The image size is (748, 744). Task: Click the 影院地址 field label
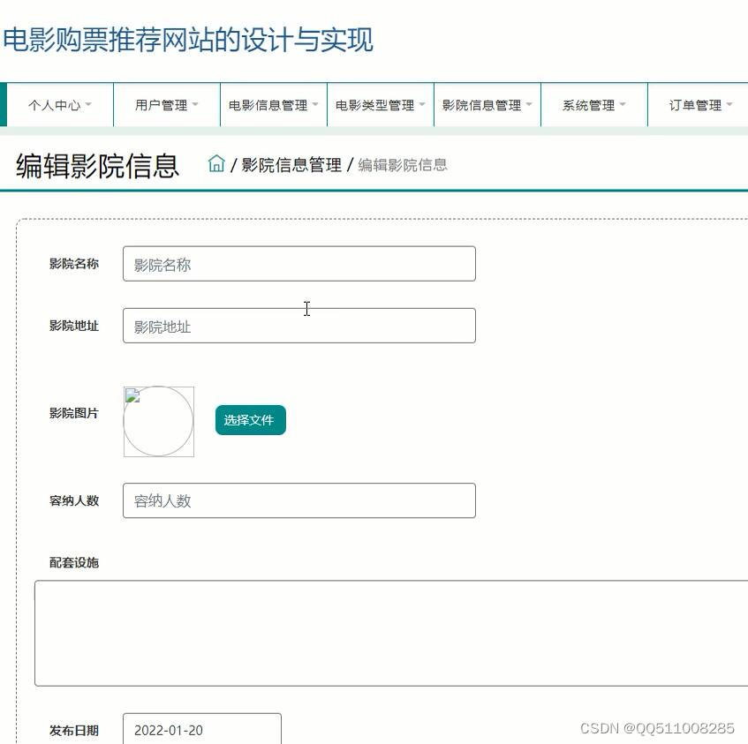(x=74, y=326)
